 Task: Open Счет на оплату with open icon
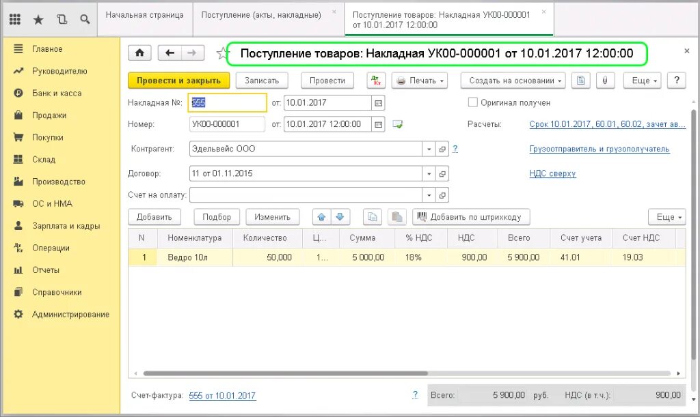[442, 195]
